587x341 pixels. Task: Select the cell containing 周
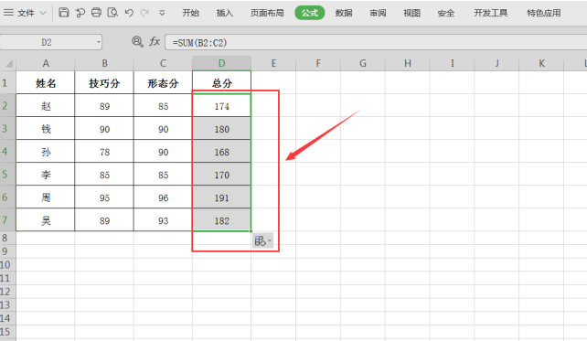(46, 197)
